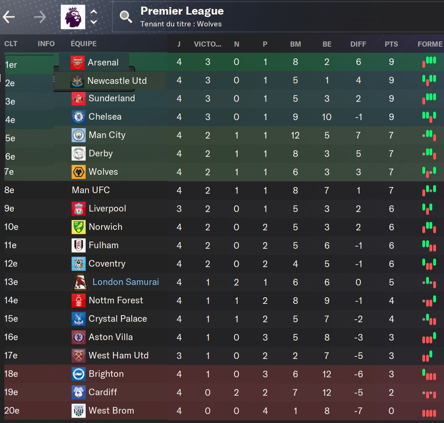Click the Chelsea club crest
Image resolution: width=444 pixels, height=423 pixels.
(79, 117)
